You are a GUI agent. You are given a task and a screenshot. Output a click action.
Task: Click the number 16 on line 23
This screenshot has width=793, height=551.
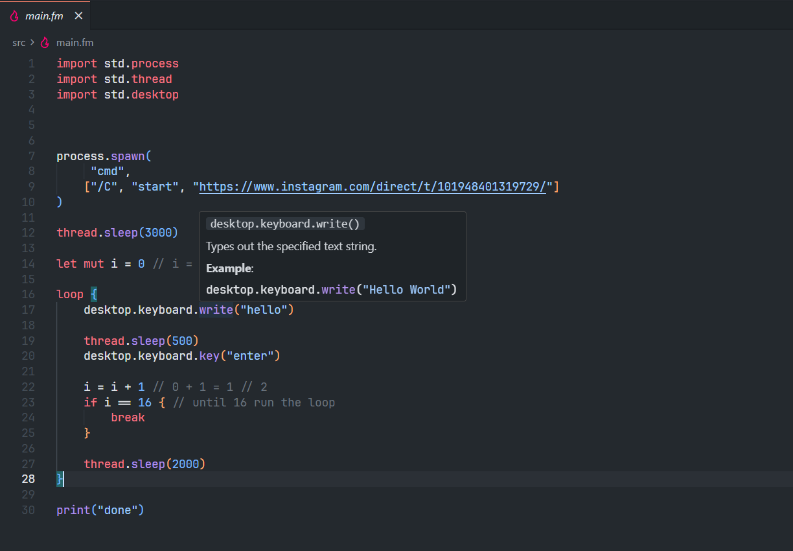[x=144, y=403]
